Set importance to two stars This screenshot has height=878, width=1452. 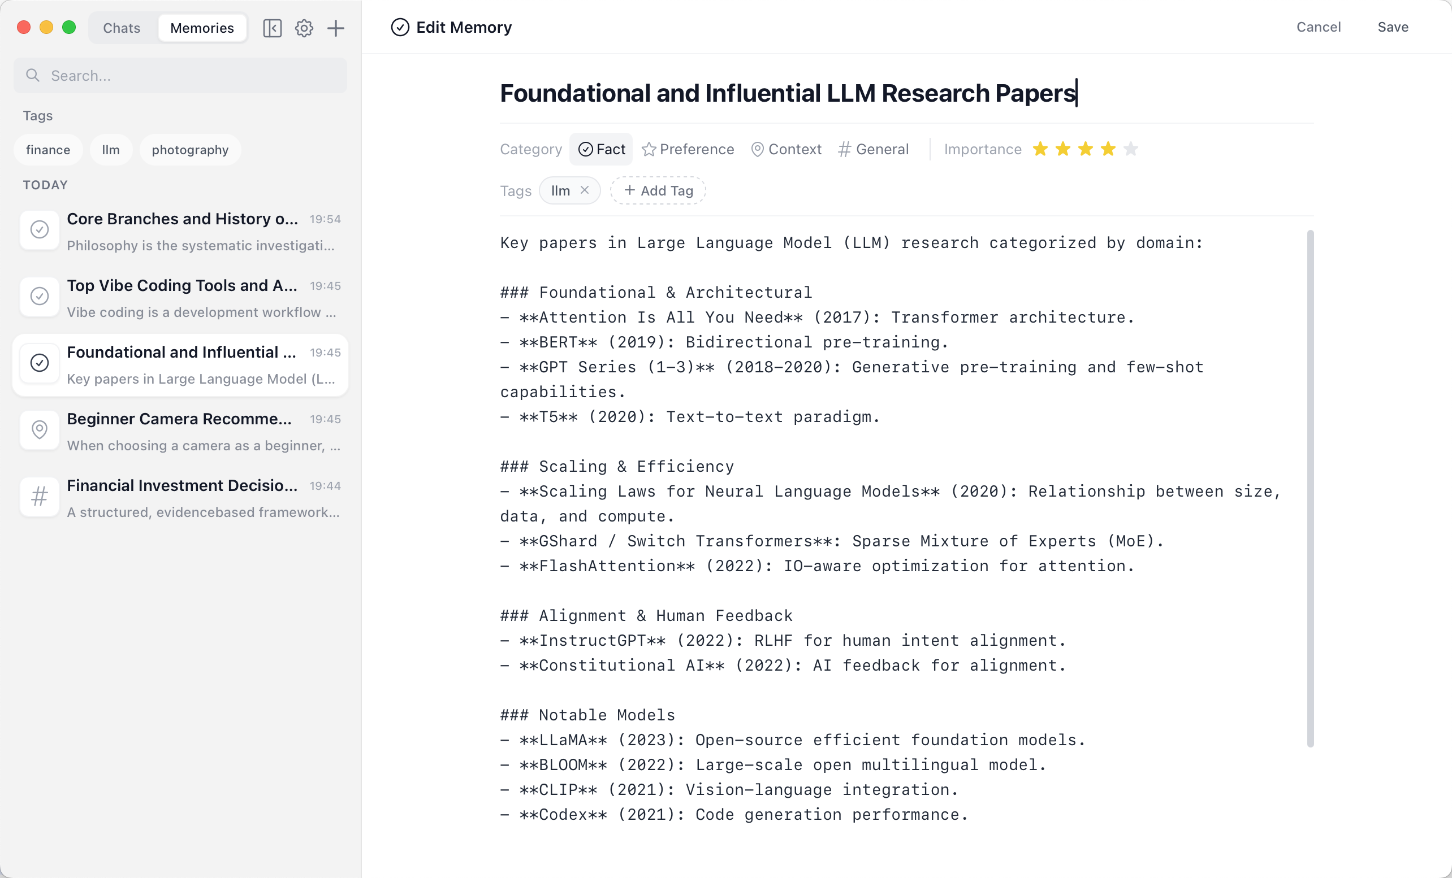[1062, 150]
